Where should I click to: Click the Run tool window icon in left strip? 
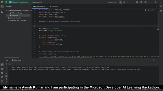2,64
